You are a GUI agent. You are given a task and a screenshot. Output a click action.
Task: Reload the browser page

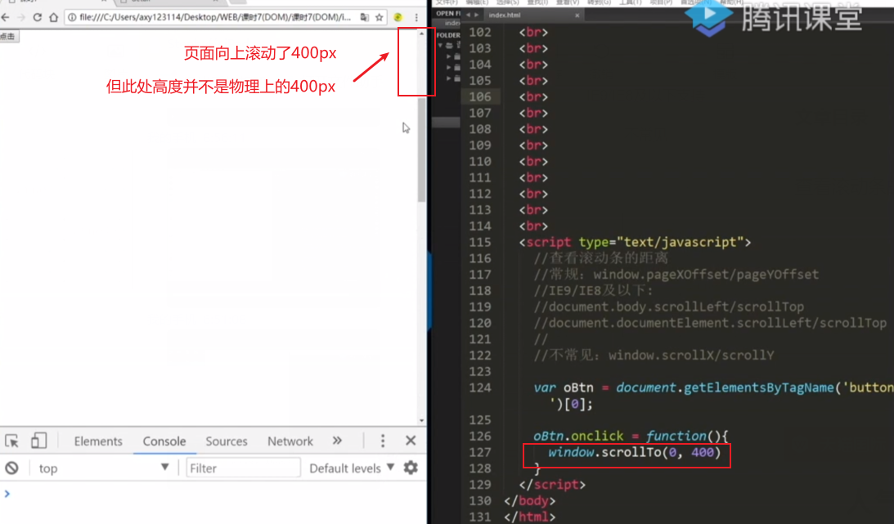[37, 17]
